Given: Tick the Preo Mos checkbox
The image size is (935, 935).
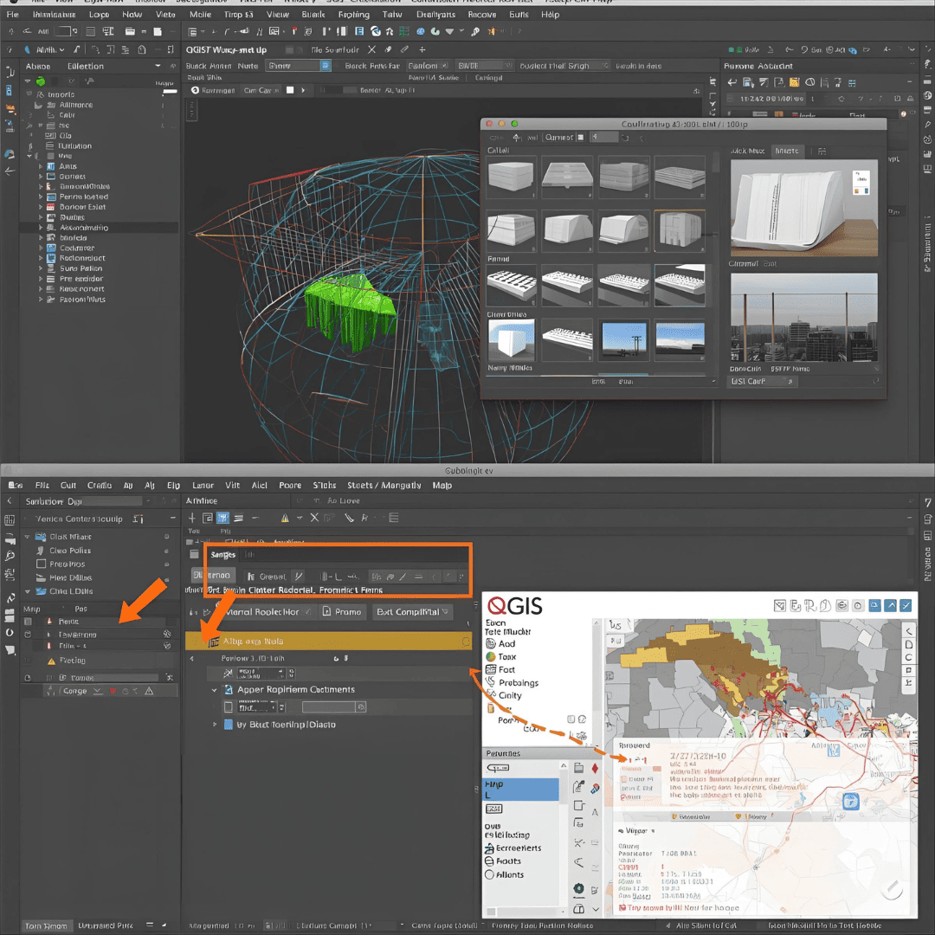Looking at the screenshot, I should [42, 564].
